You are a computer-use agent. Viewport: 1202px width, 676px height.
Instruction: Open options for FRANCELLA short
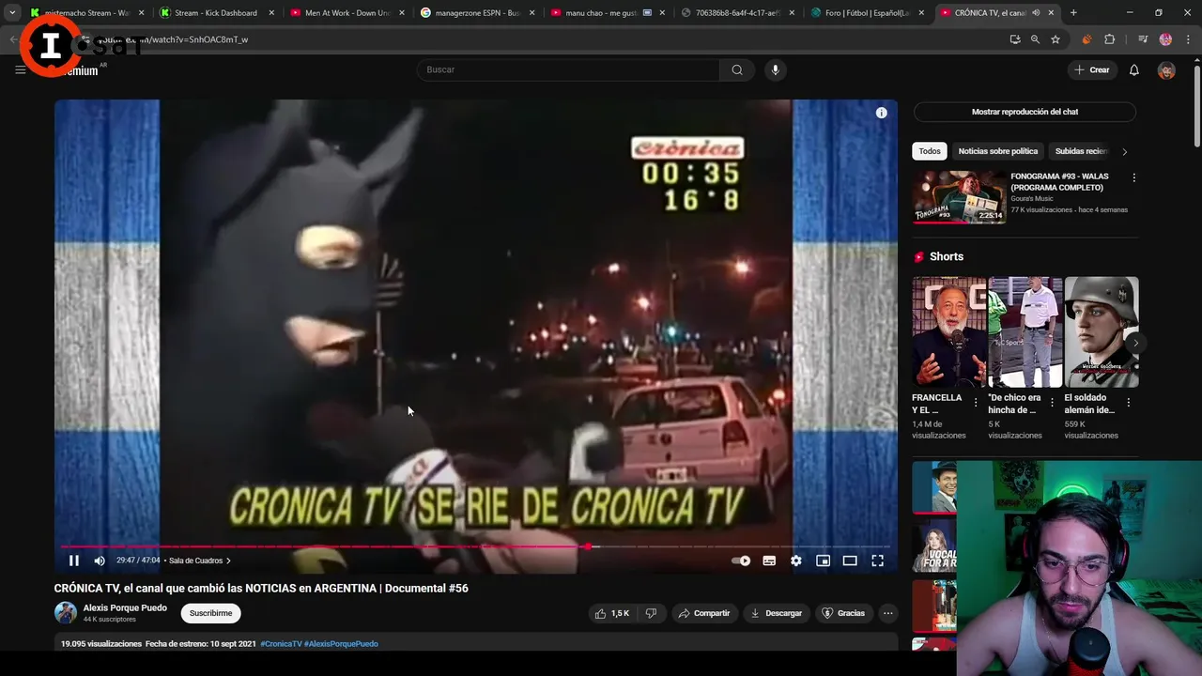pos(976,403)
